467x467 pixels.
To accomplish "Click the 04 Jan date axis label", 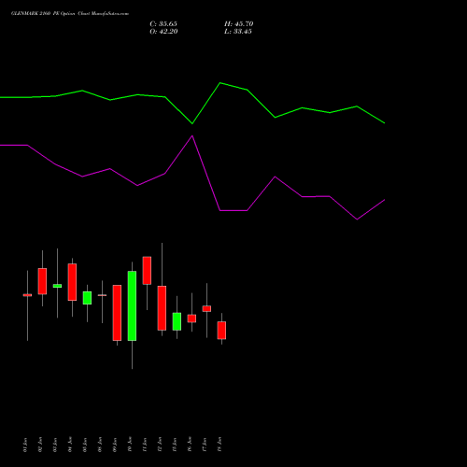I will coord(70,445).
